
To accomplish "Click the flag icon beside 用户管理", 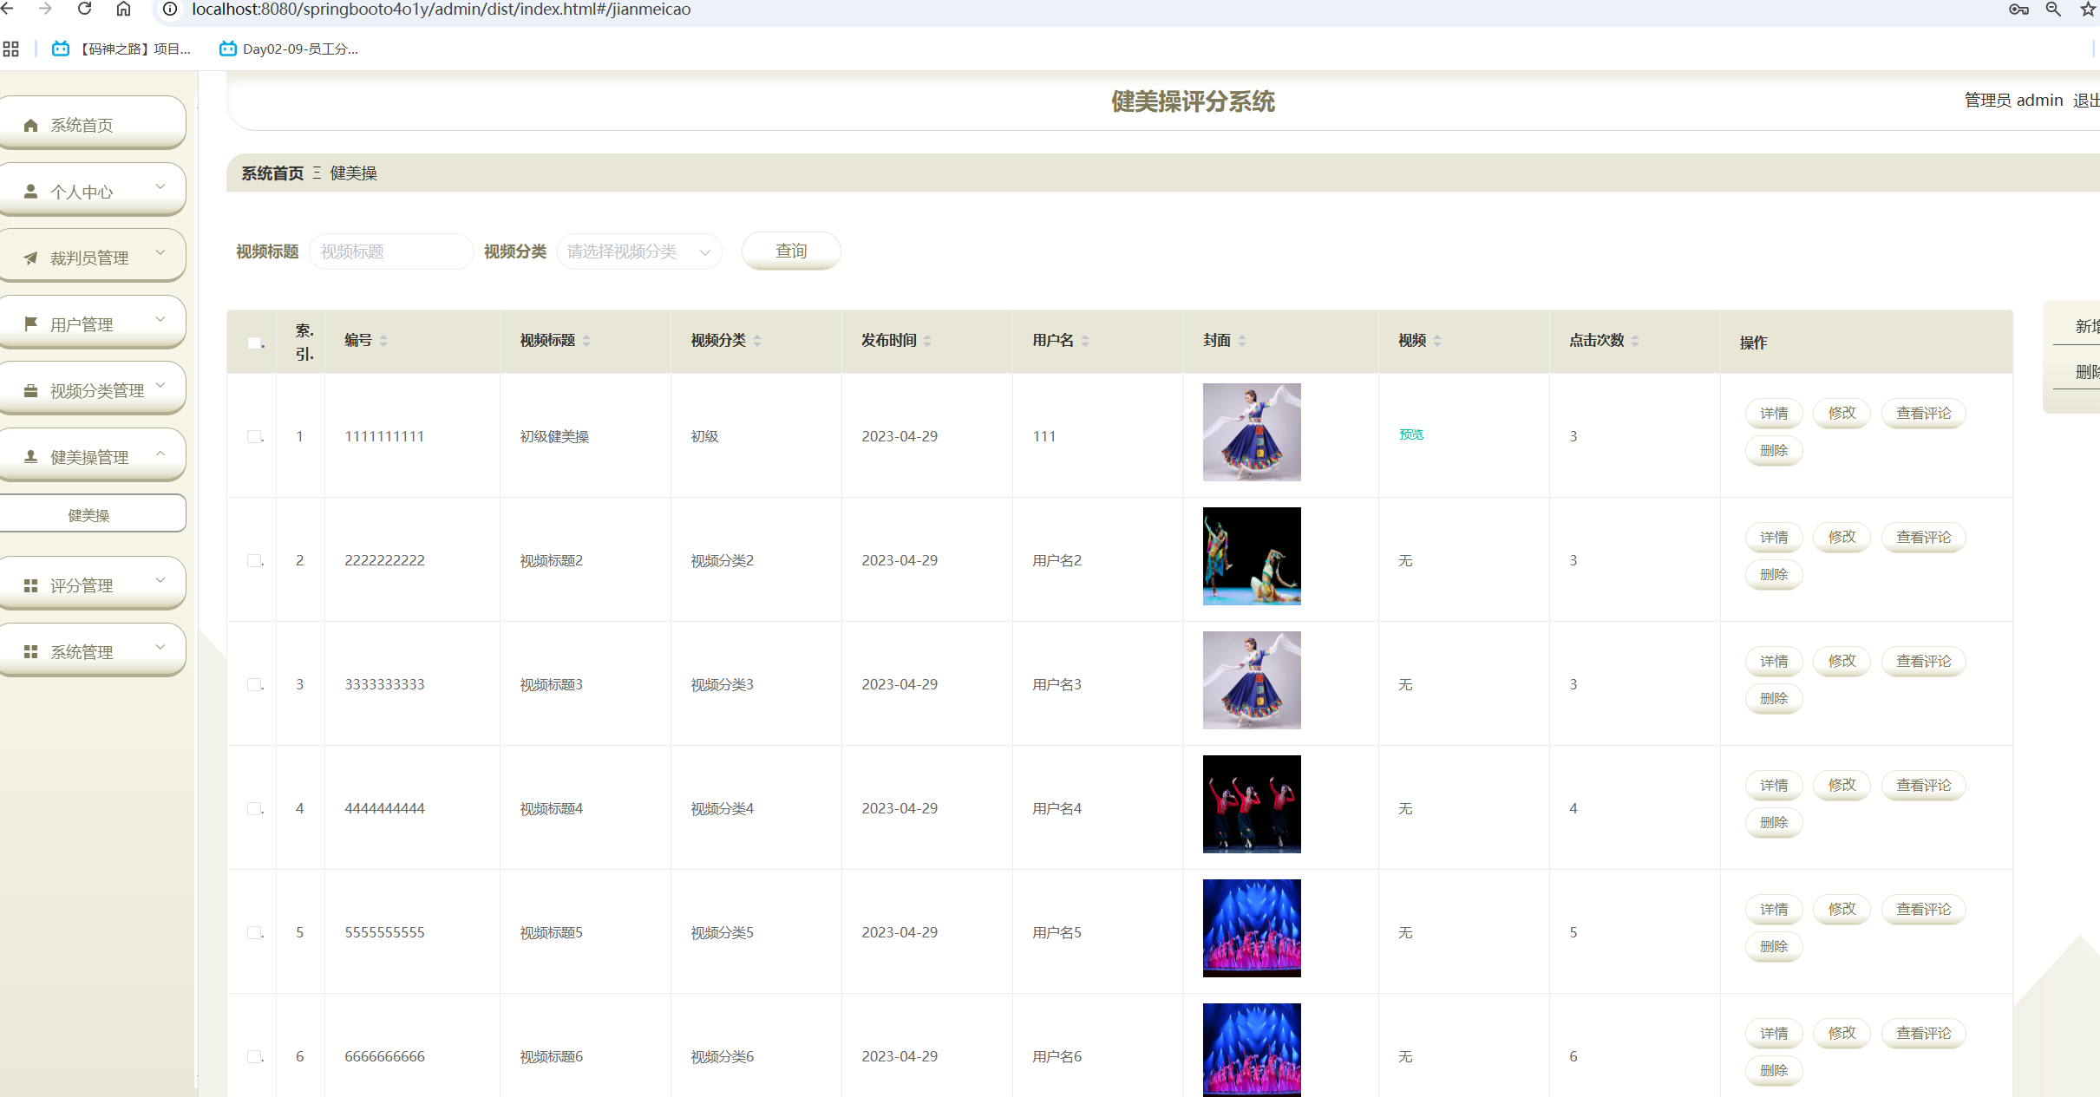I will [31, 323].
